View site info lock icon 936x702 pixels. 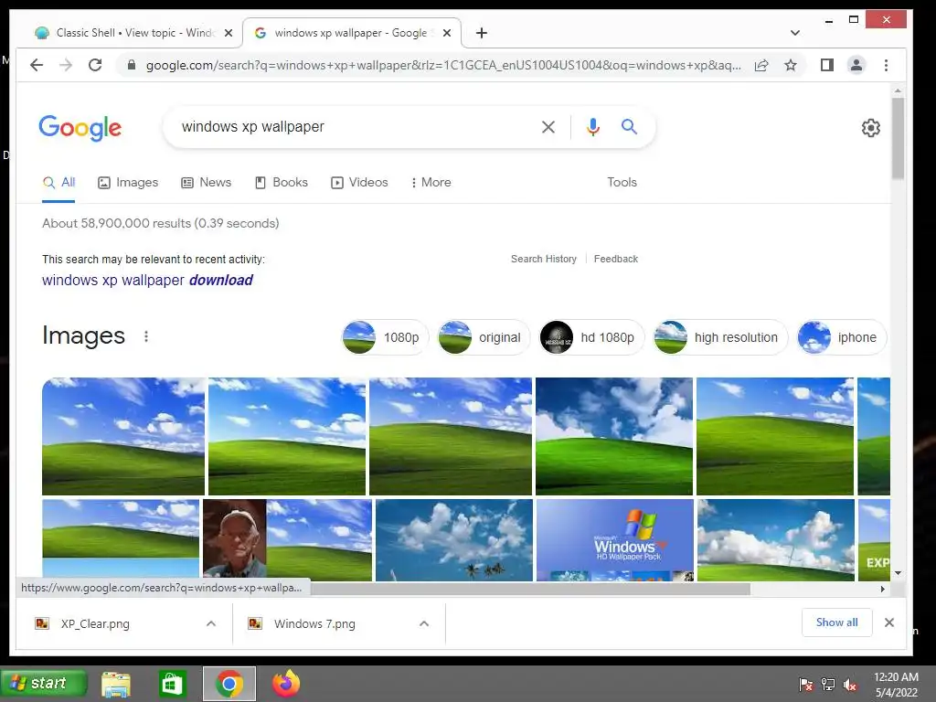pyautogui.click(x=132, y=65)
